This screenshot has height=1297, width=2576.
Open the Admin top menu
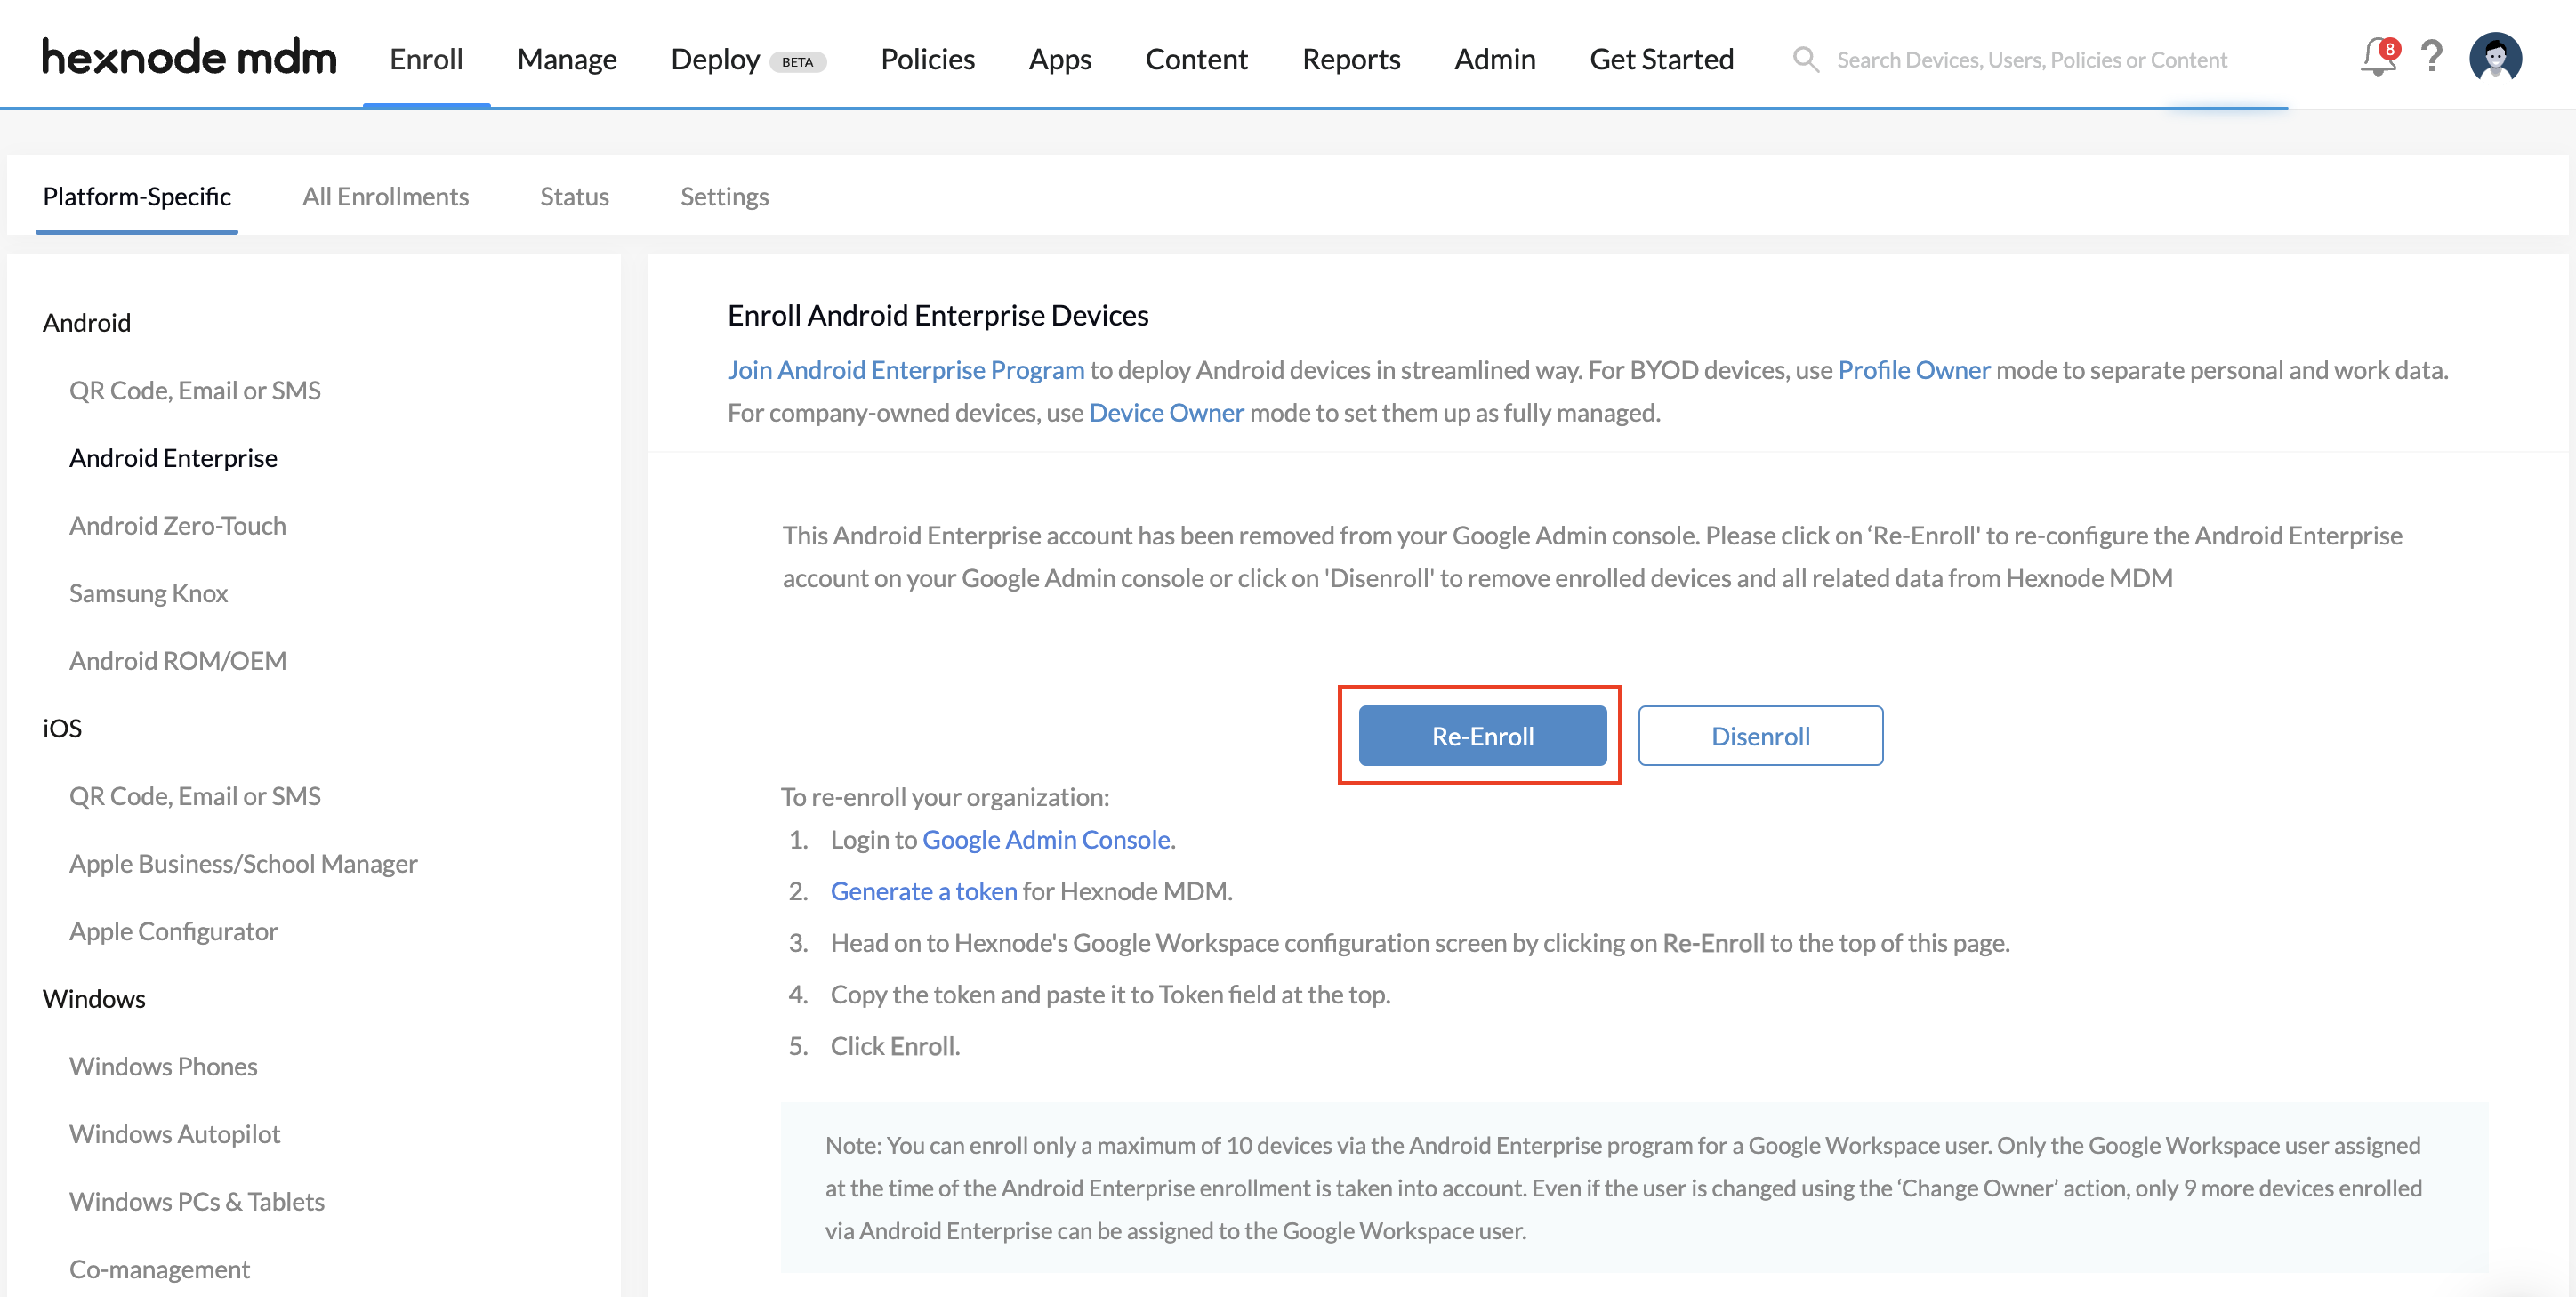(1494, 59)
